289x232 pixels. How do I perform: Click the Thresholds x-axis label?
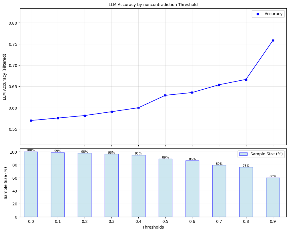click(x=153, y=227)
